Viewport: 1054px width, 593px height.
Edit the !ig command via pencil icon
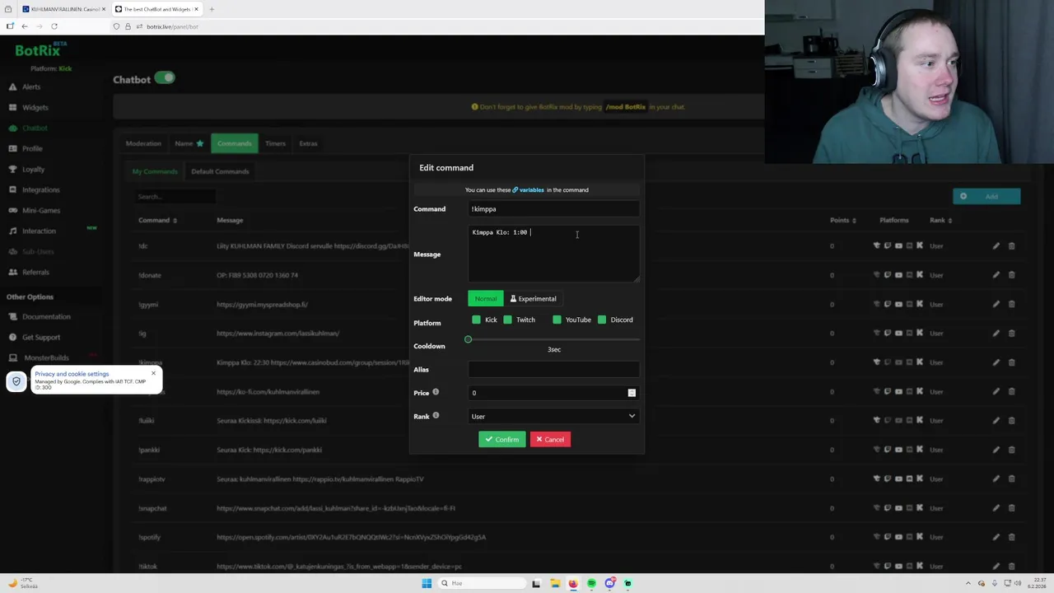click(996, 334)
